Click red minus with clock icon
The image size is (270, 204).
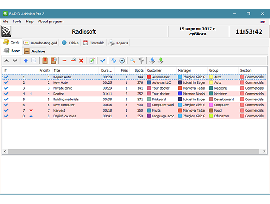[x=73, y=60]
